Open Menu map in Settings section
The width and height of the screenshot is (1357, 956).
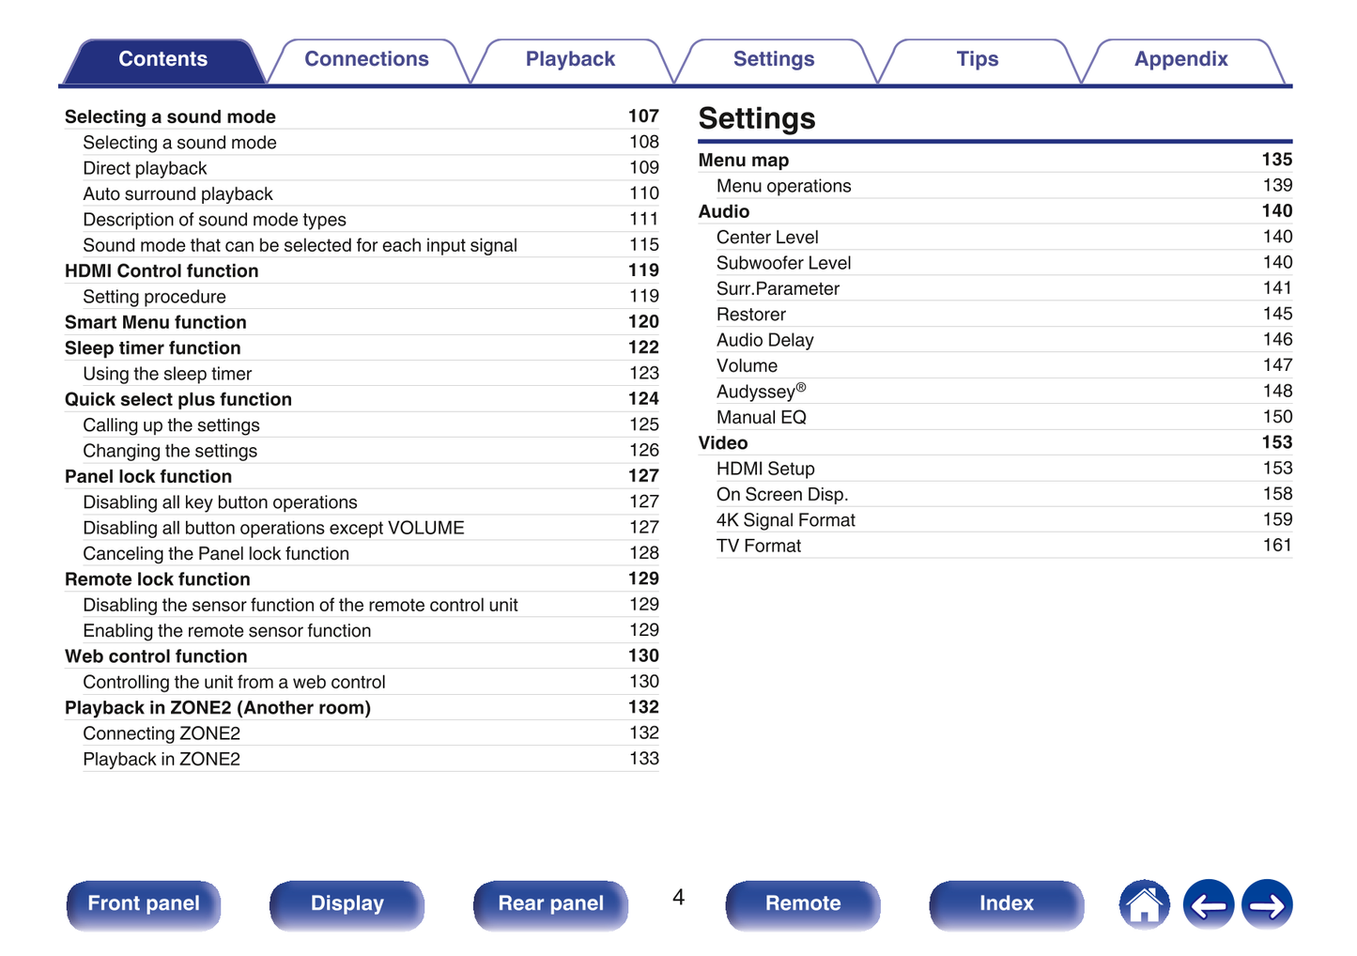[743, 160]
